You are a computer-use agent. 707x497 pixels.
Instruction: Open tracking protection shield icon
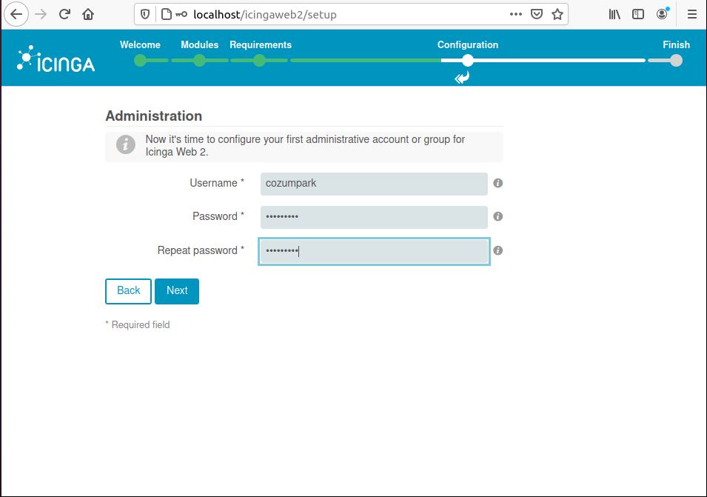(145, 14)
